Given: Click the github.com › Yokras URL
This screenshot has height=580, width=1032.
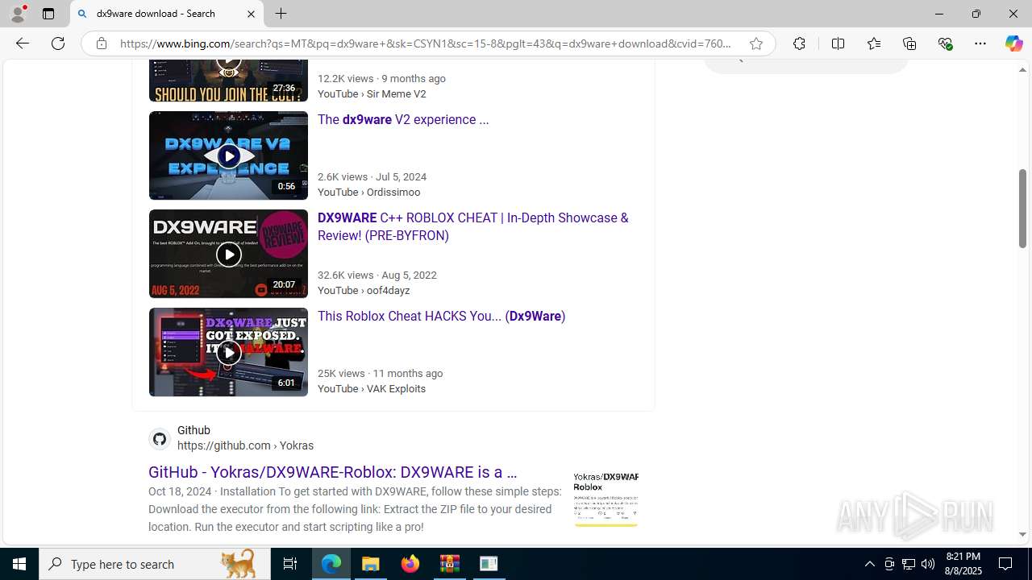Looking at the screenshot, I should click(245, 445).
